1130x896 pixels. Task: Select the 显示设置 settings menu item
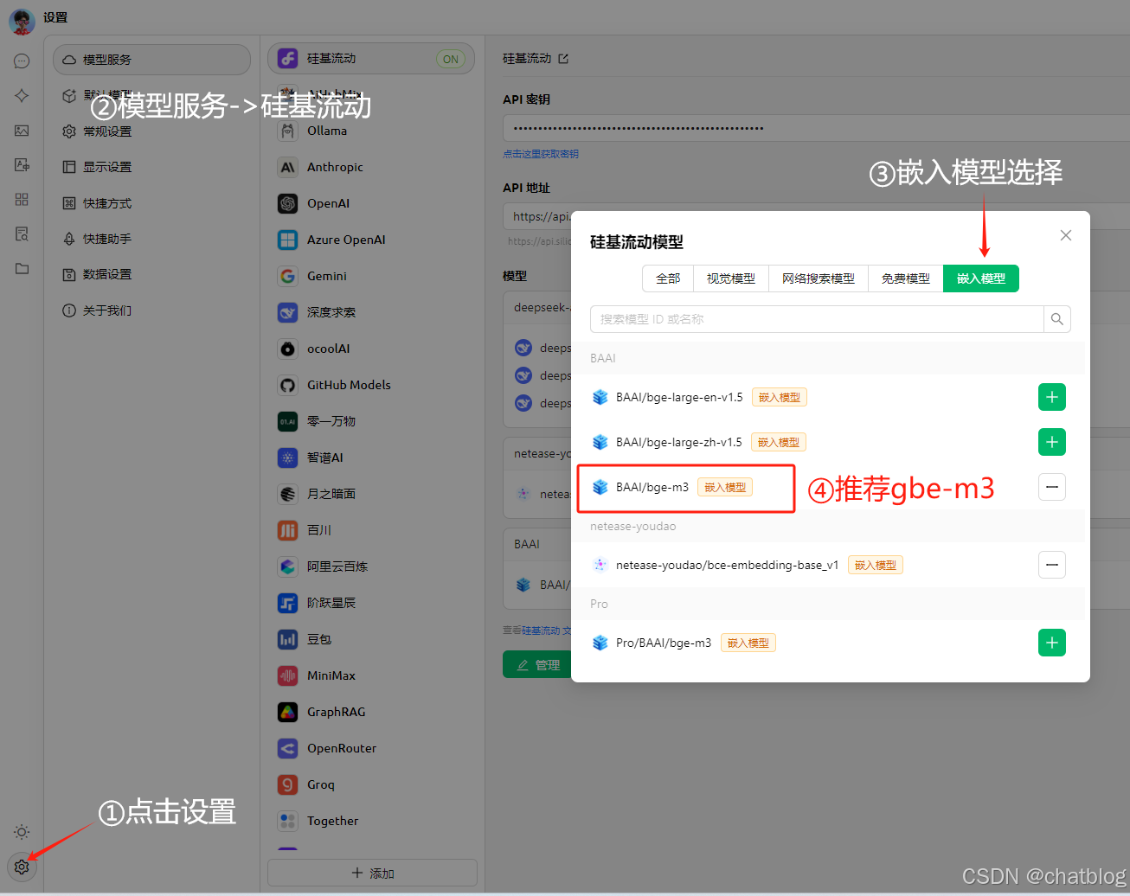pyautogui.click(x=151, y=167)
